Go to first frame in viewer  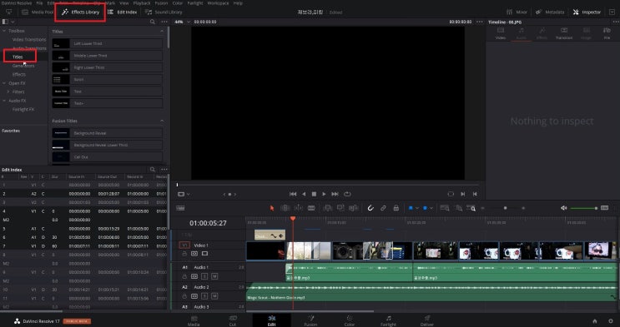pyautogui.click(x=293, y=194)
